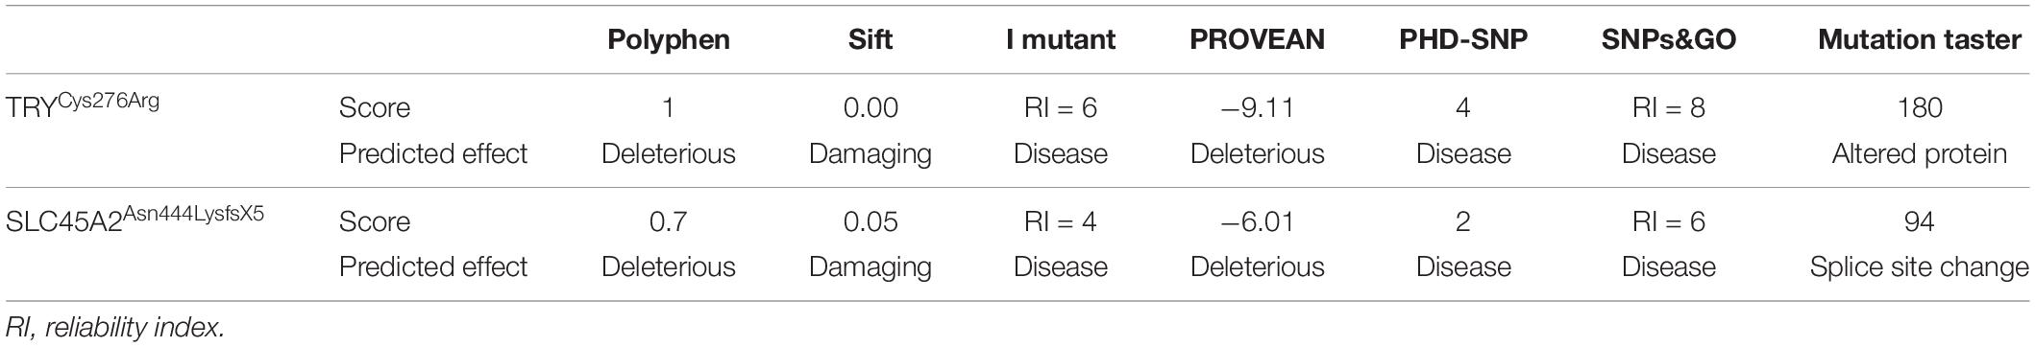Click the Altered protein cell
Screen dimensions: 2035x347
pos(1919,153)
